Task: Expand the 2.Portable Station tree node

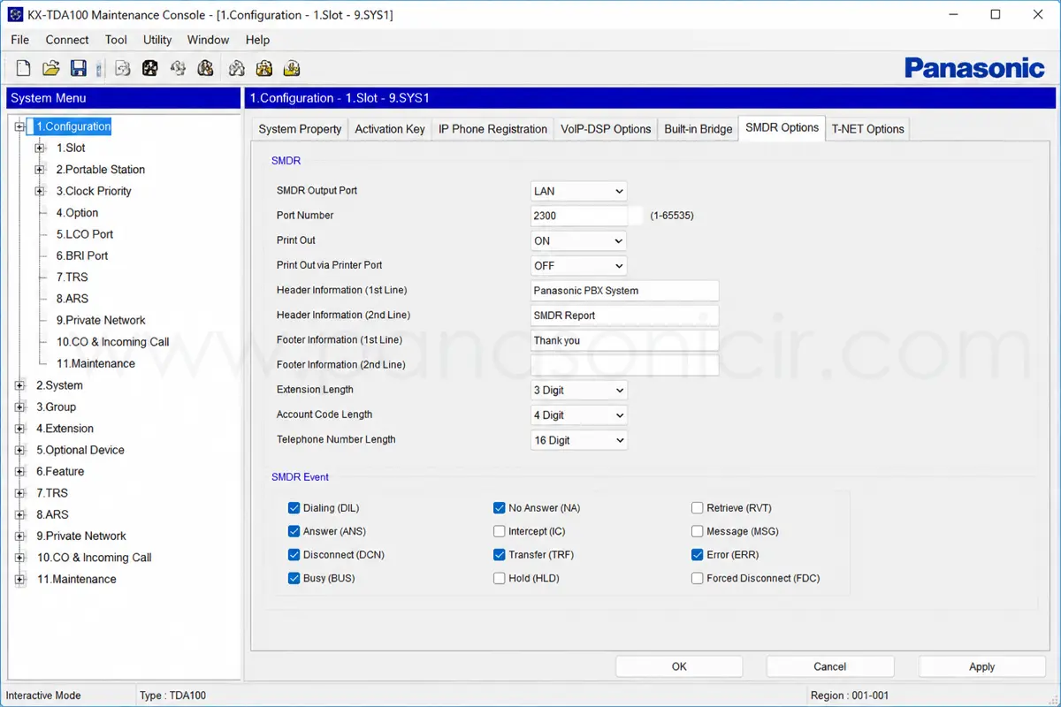Action: [40, 170]
